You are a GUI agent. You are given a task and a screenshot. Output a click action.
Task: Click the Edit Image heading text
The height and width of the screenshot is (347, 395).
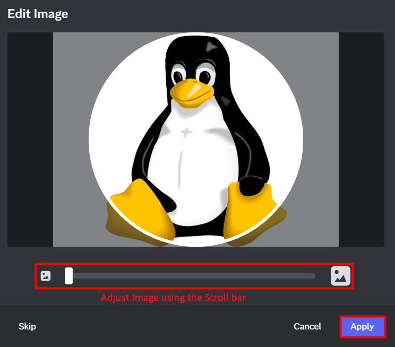[38, 14]
